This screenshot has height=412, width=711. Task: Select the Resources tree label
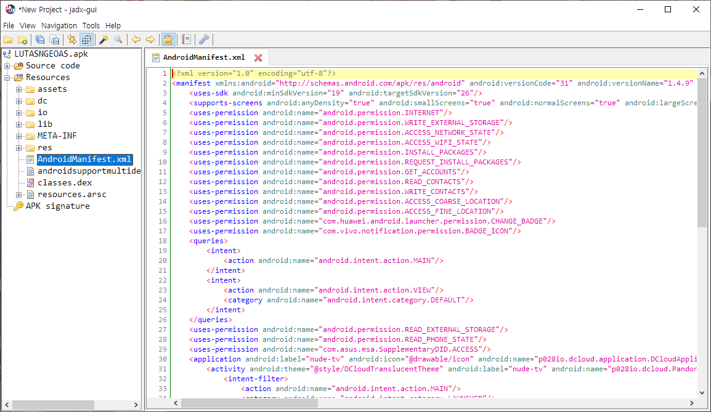tap(47, 78)
